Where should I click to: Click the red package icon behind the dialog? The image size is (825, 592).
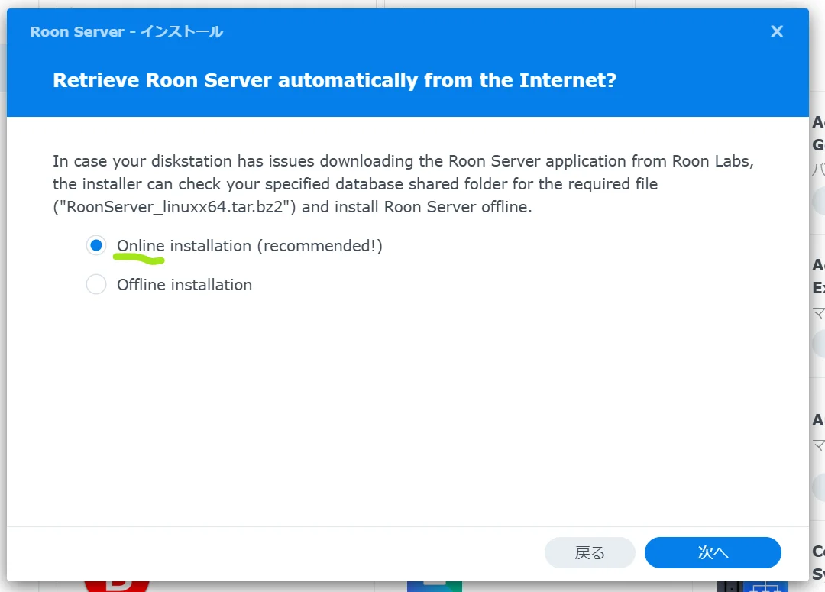click(116, 587)
